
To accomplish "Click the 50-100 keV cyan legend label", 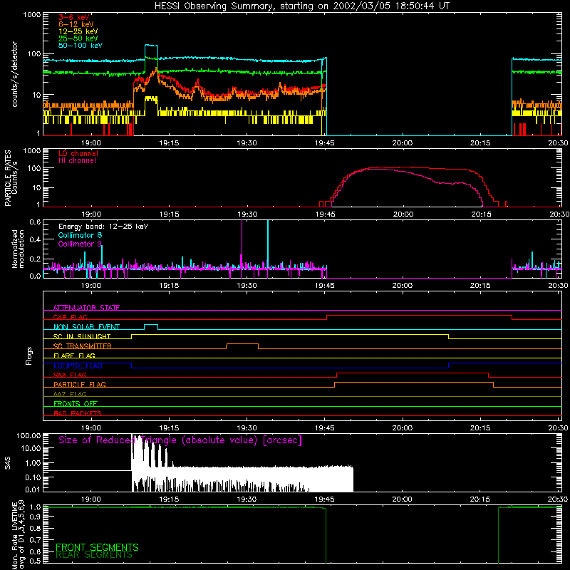I will [x=81, y=45].
